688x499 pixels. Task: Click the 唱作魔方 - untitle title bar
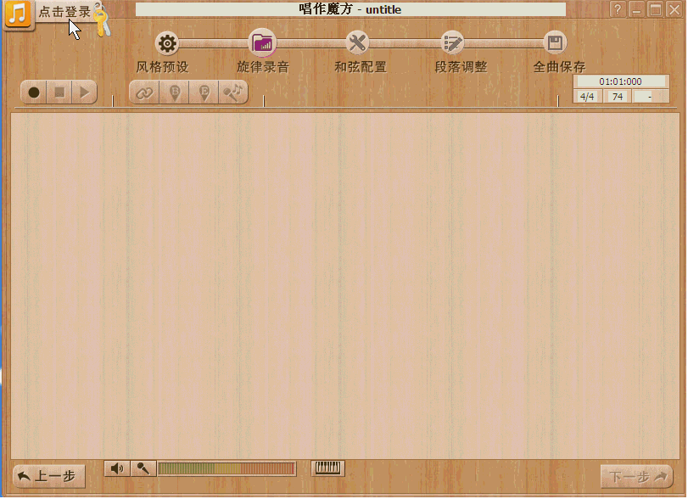pyautogui.click(x=350, y=9)
